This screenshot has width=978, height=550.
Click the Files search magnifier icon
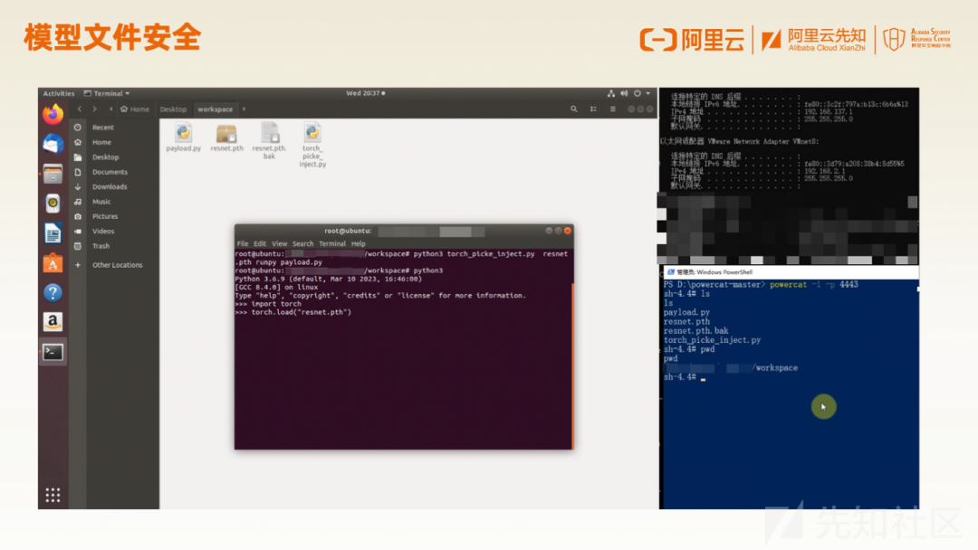point(574,109)
